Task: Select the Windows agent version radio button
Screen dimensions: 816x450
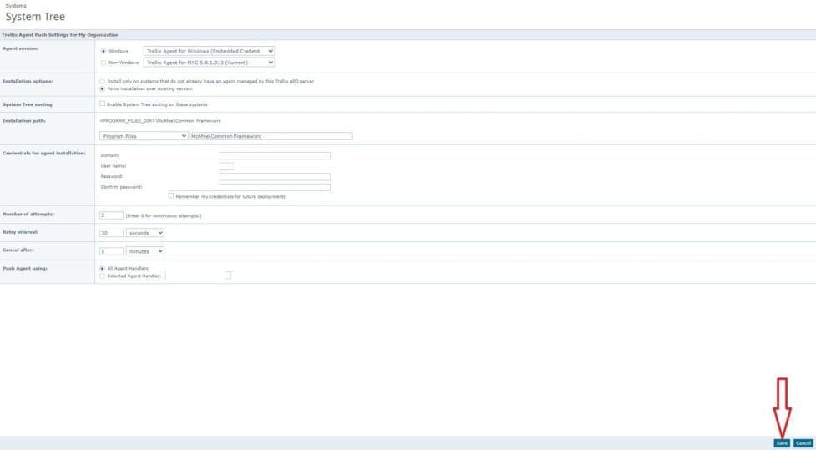Action: click(103, 51)
